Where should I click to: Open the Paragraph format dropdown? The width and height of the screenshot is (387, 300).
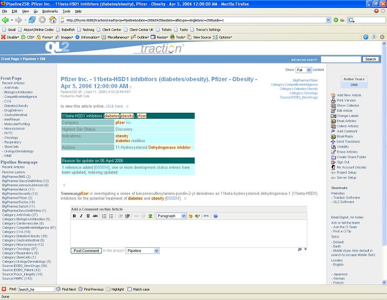171,216
